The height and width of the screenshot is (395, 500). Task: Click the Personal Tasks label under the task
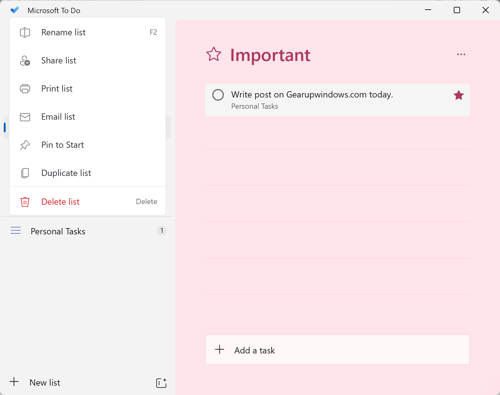tap(254, 106)
